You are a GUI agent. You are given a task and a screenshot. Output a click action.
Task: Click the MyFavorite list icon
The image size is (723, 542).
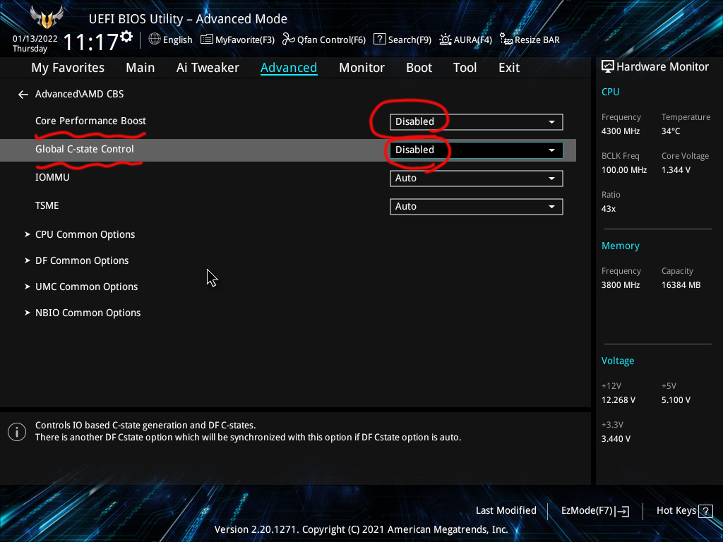207,40
